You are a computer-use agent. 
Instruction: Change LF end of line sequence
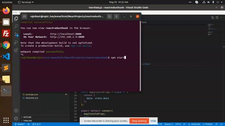[x=184, y=124]
